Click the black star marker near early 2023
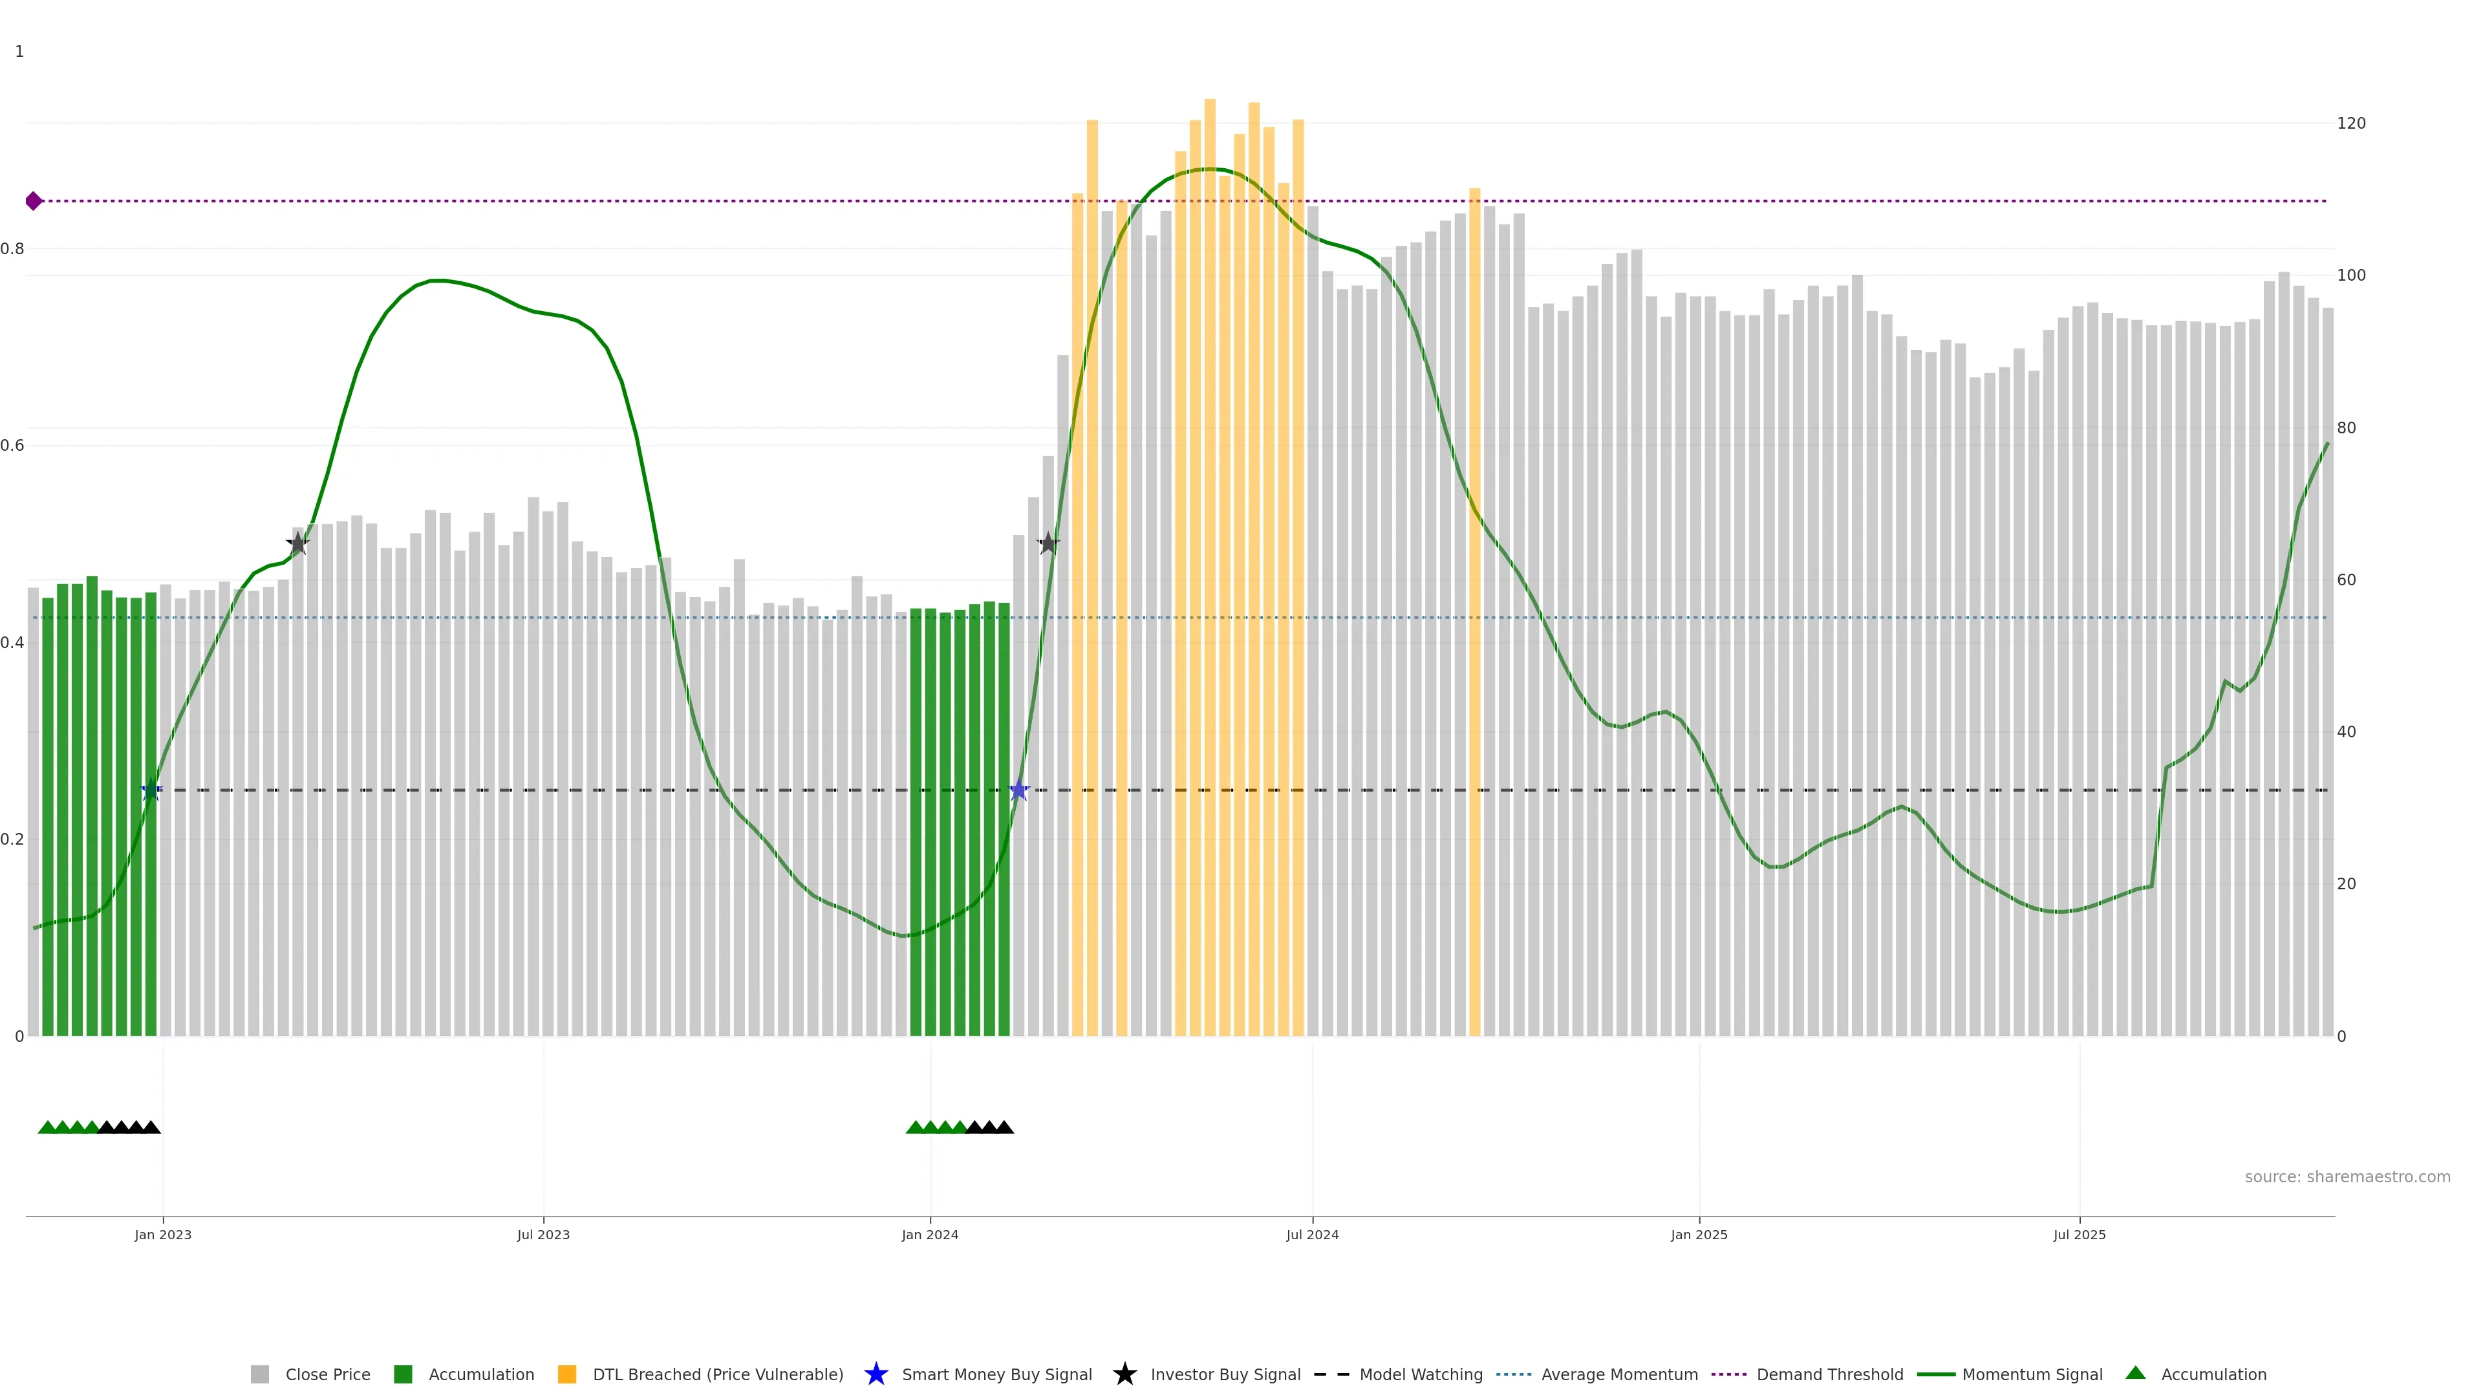Viewport: 2483px width, 1397px height. point(298,544)
